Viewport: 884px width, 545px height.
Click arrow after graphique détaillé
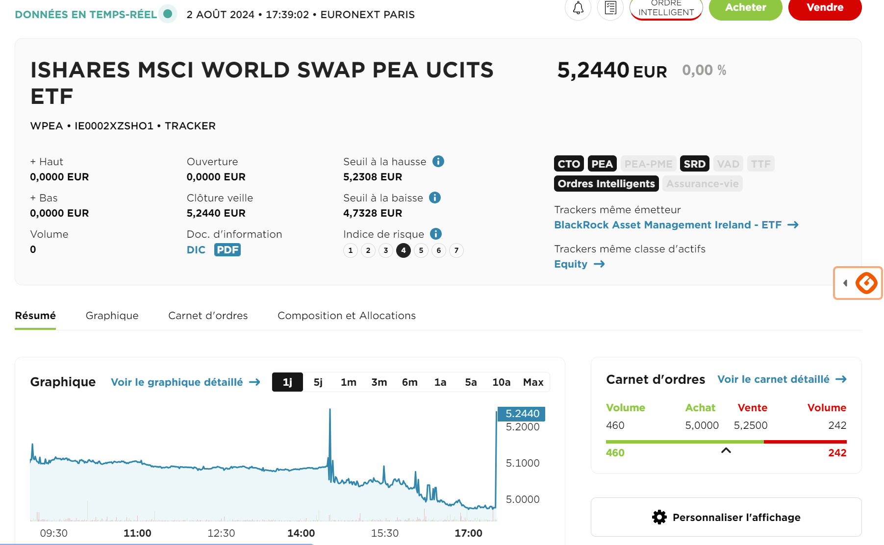coord(254,382)
